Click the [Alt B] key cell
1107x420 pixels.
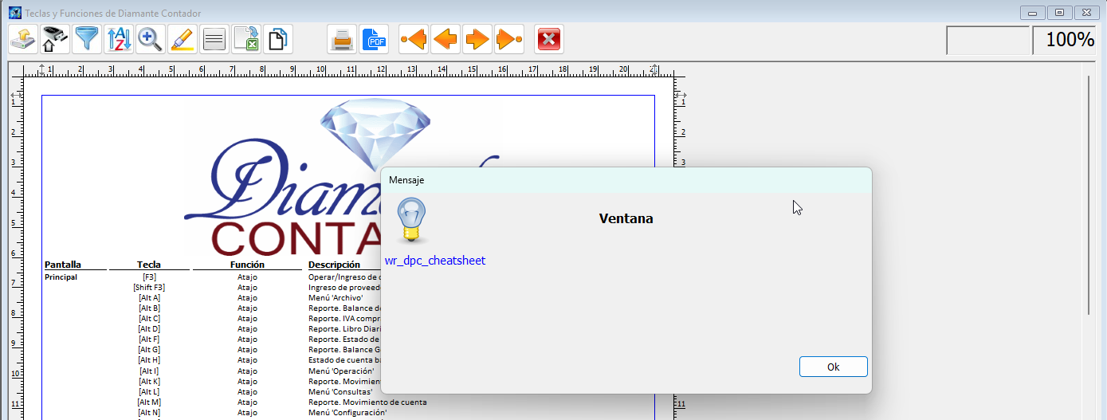click(149, 308)
